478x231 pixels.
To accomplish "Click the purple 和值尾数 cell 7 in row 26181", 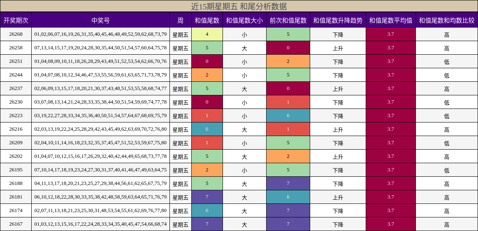I will [x=207, y=197].
